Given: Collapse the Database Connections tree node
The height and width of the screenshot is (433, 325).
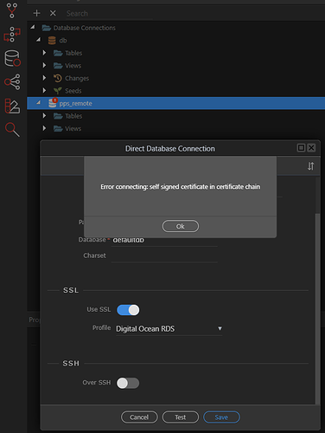Looking at the screenshot, I should coord(33,27).
